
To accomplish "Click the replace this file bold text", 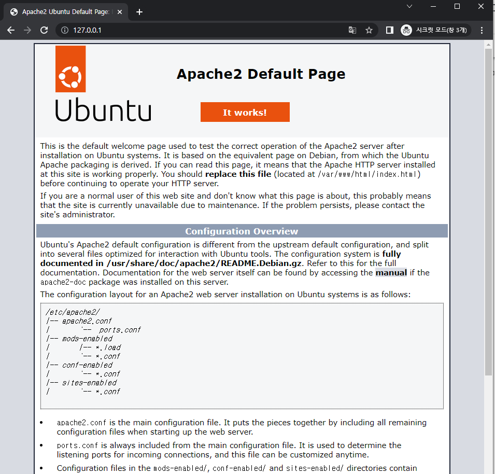I will pyautogui.click(x=238, y=174).
